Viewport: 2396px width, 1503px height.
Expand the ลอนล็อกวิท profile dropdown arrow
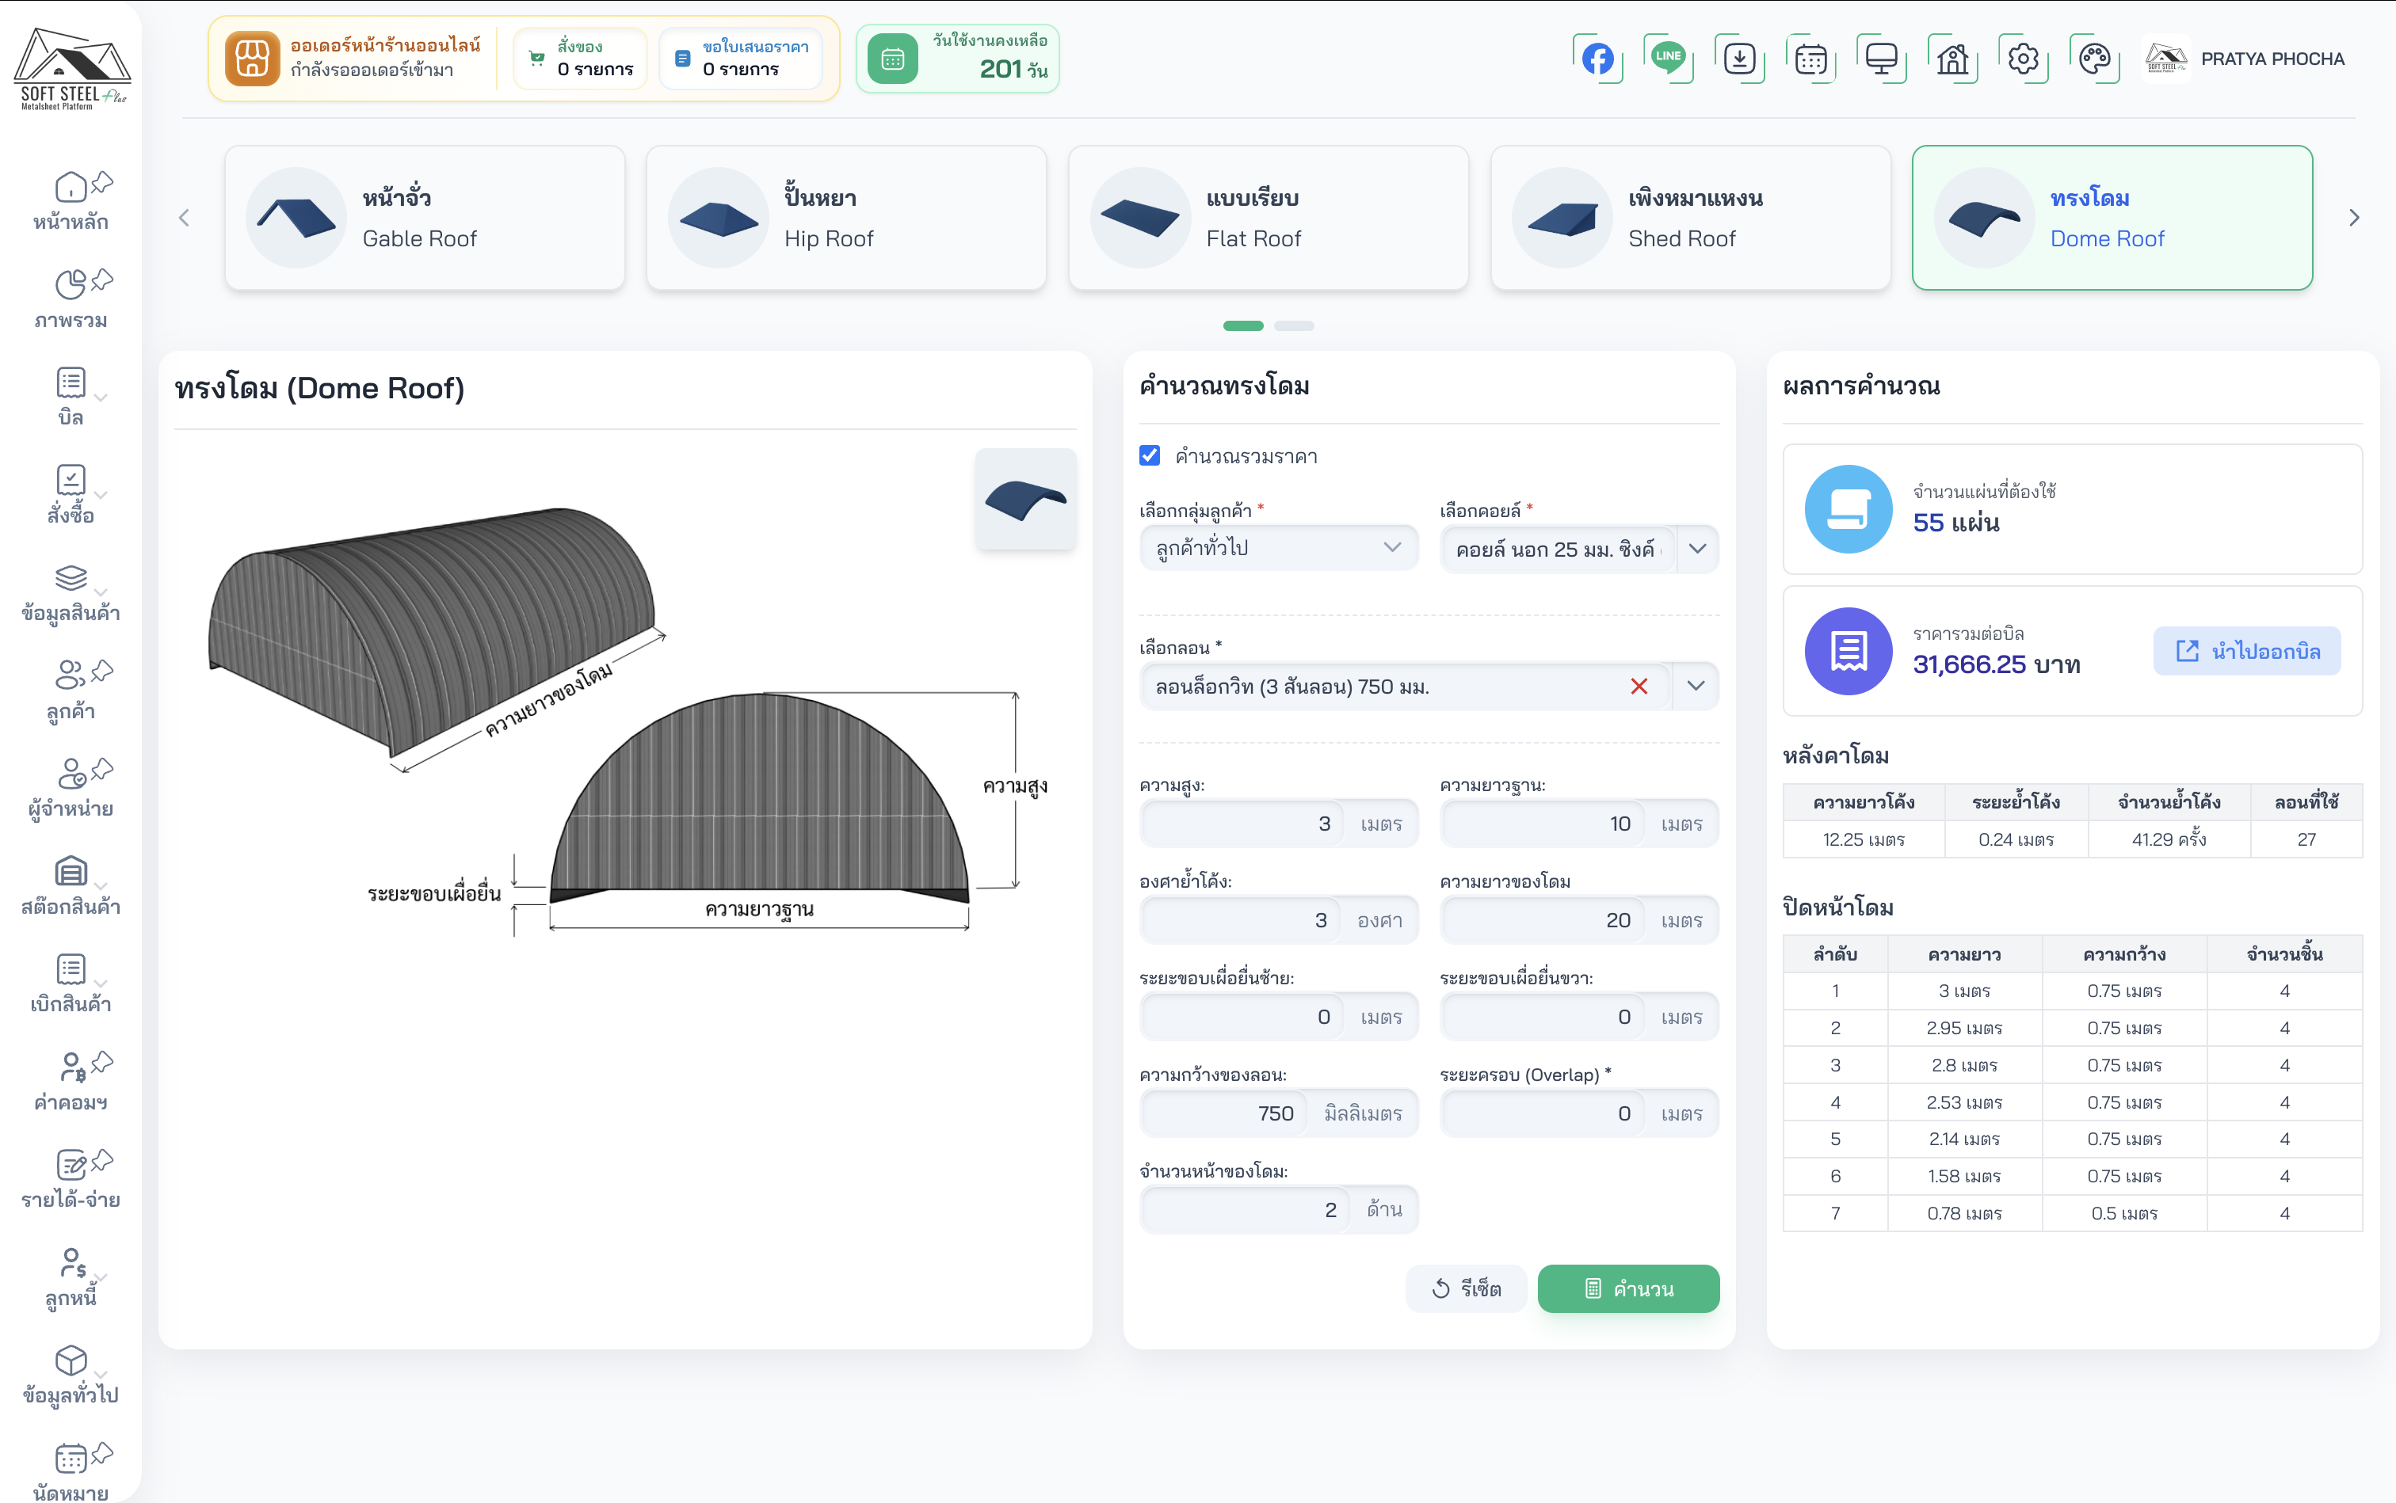point(1696,686)
